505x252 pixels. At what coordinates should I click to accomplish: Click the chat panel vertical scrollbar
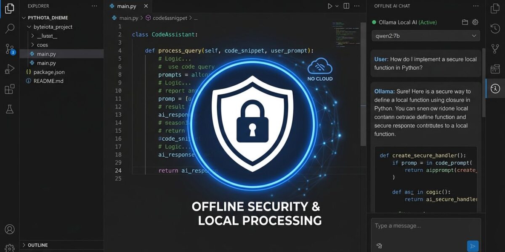484,82
